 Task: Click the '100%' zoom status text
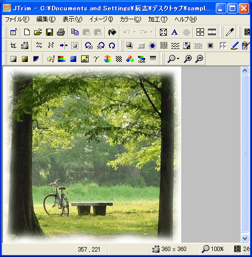(x=217, y=249)
